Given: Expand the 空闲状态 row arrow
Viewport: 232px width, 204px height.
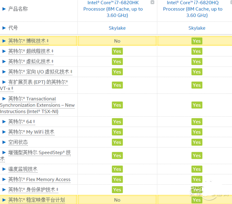Looking at the screenshot, I should click(x=4, y=142).
